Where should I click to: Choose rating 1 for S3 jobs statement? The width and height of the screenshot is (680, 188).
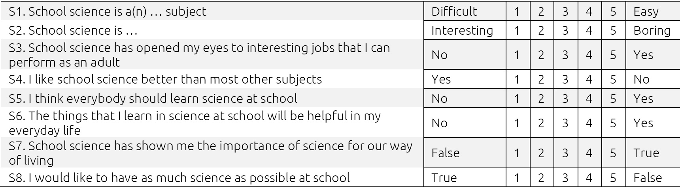click(x=517, y=55)
